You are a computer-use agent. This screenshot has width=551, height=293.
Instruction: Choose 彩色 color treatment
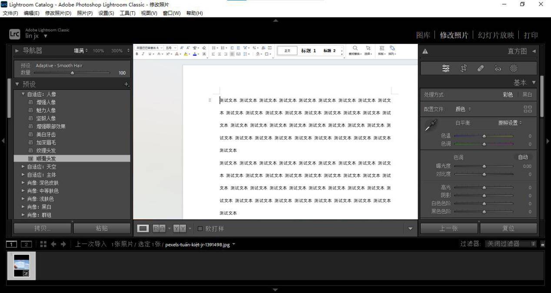(508, 94)
